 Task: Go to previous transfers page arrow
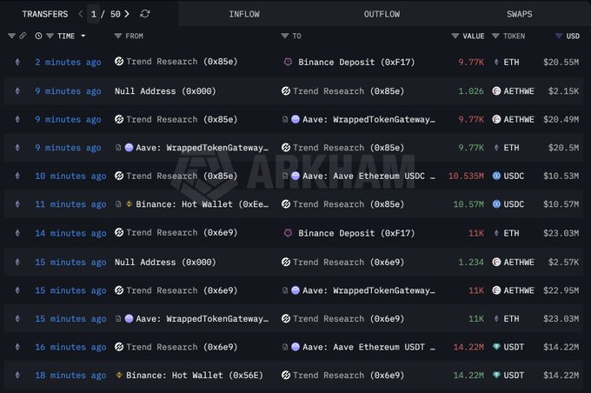[x=81, y=14]
